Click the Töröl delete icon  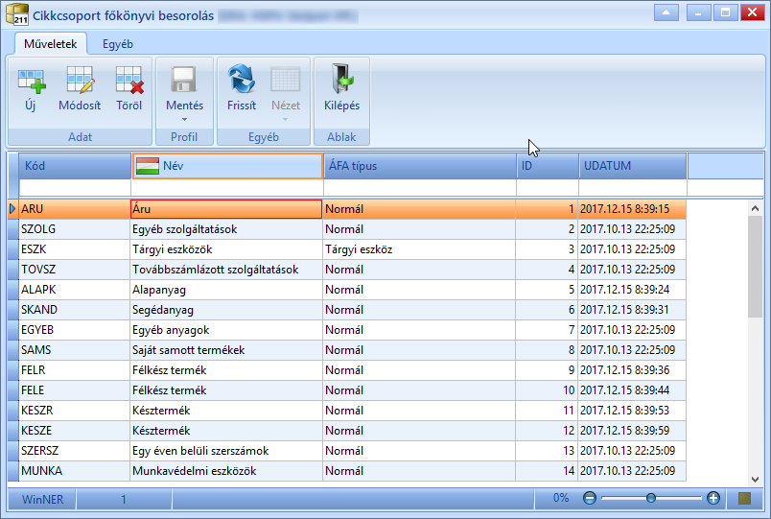(129, 81)
